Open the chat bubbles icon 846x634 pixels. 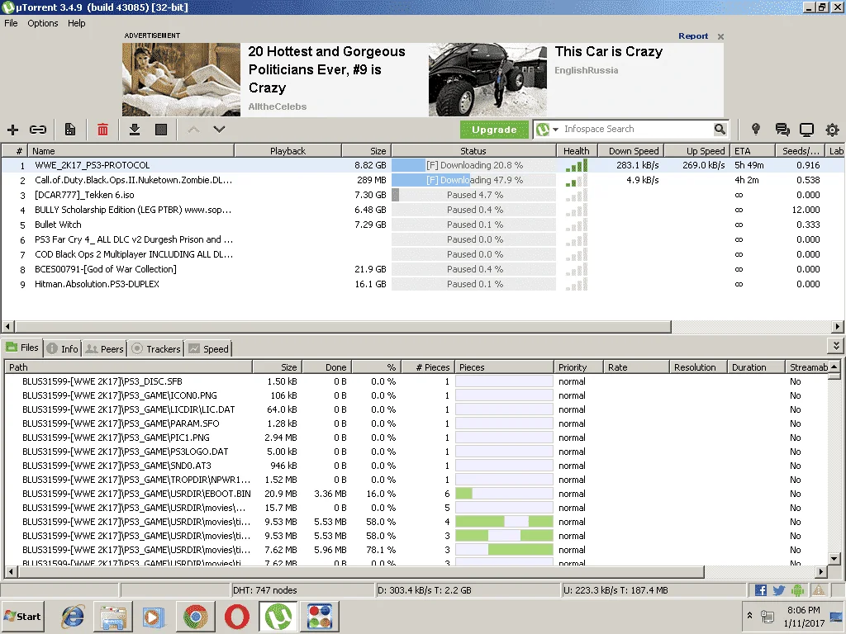click(x=782, y=130)
